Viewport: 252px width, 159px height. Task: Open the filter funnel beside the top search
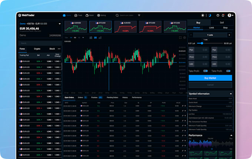tap(139, 16)
